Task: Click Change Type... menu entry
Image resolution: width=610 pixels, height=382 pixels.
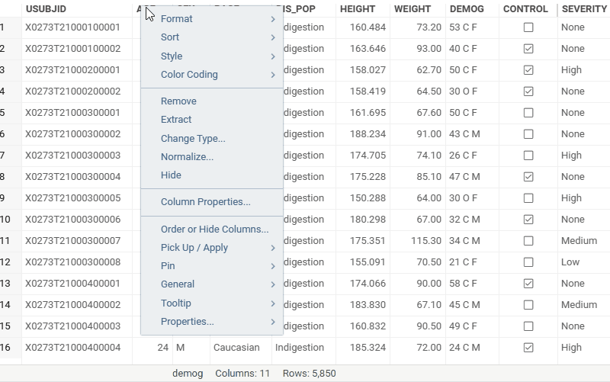Action: tap(193, 139)
